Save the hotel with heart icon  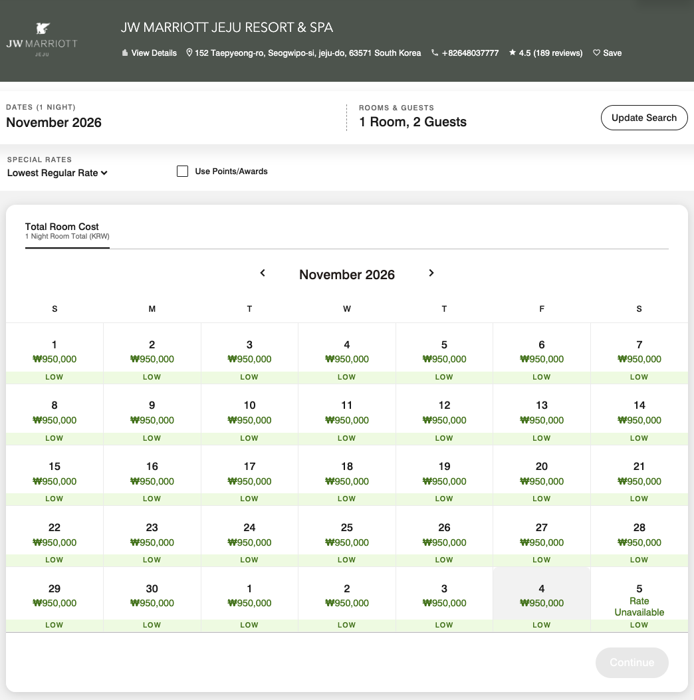608,53
